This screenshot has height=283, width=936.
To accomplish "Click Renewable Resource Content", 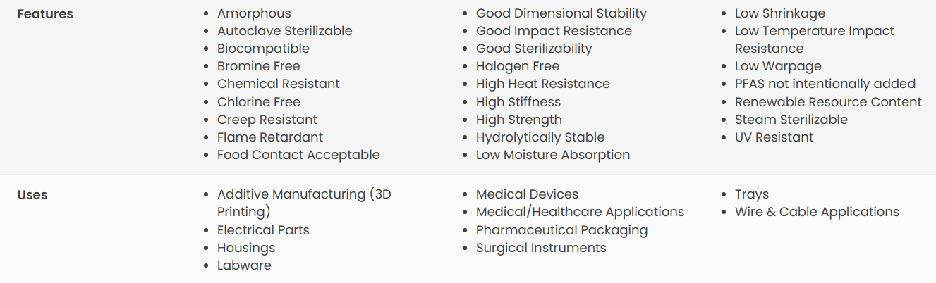I will 828,102.
